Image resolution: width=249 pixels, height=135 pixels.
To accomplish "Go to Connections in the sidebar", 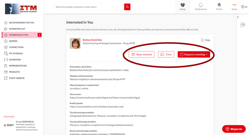I will (16, 47).
